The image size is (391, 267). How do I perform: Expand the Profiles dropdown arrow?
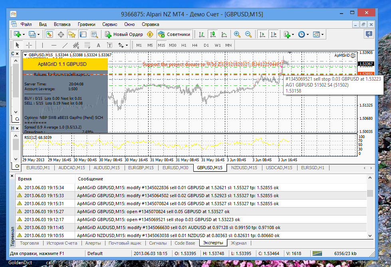click(38, 35)
